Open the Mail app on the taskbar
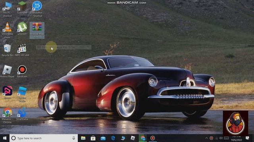Image resolution: width=254 pixels, height=142 pixels. (103, 138)
